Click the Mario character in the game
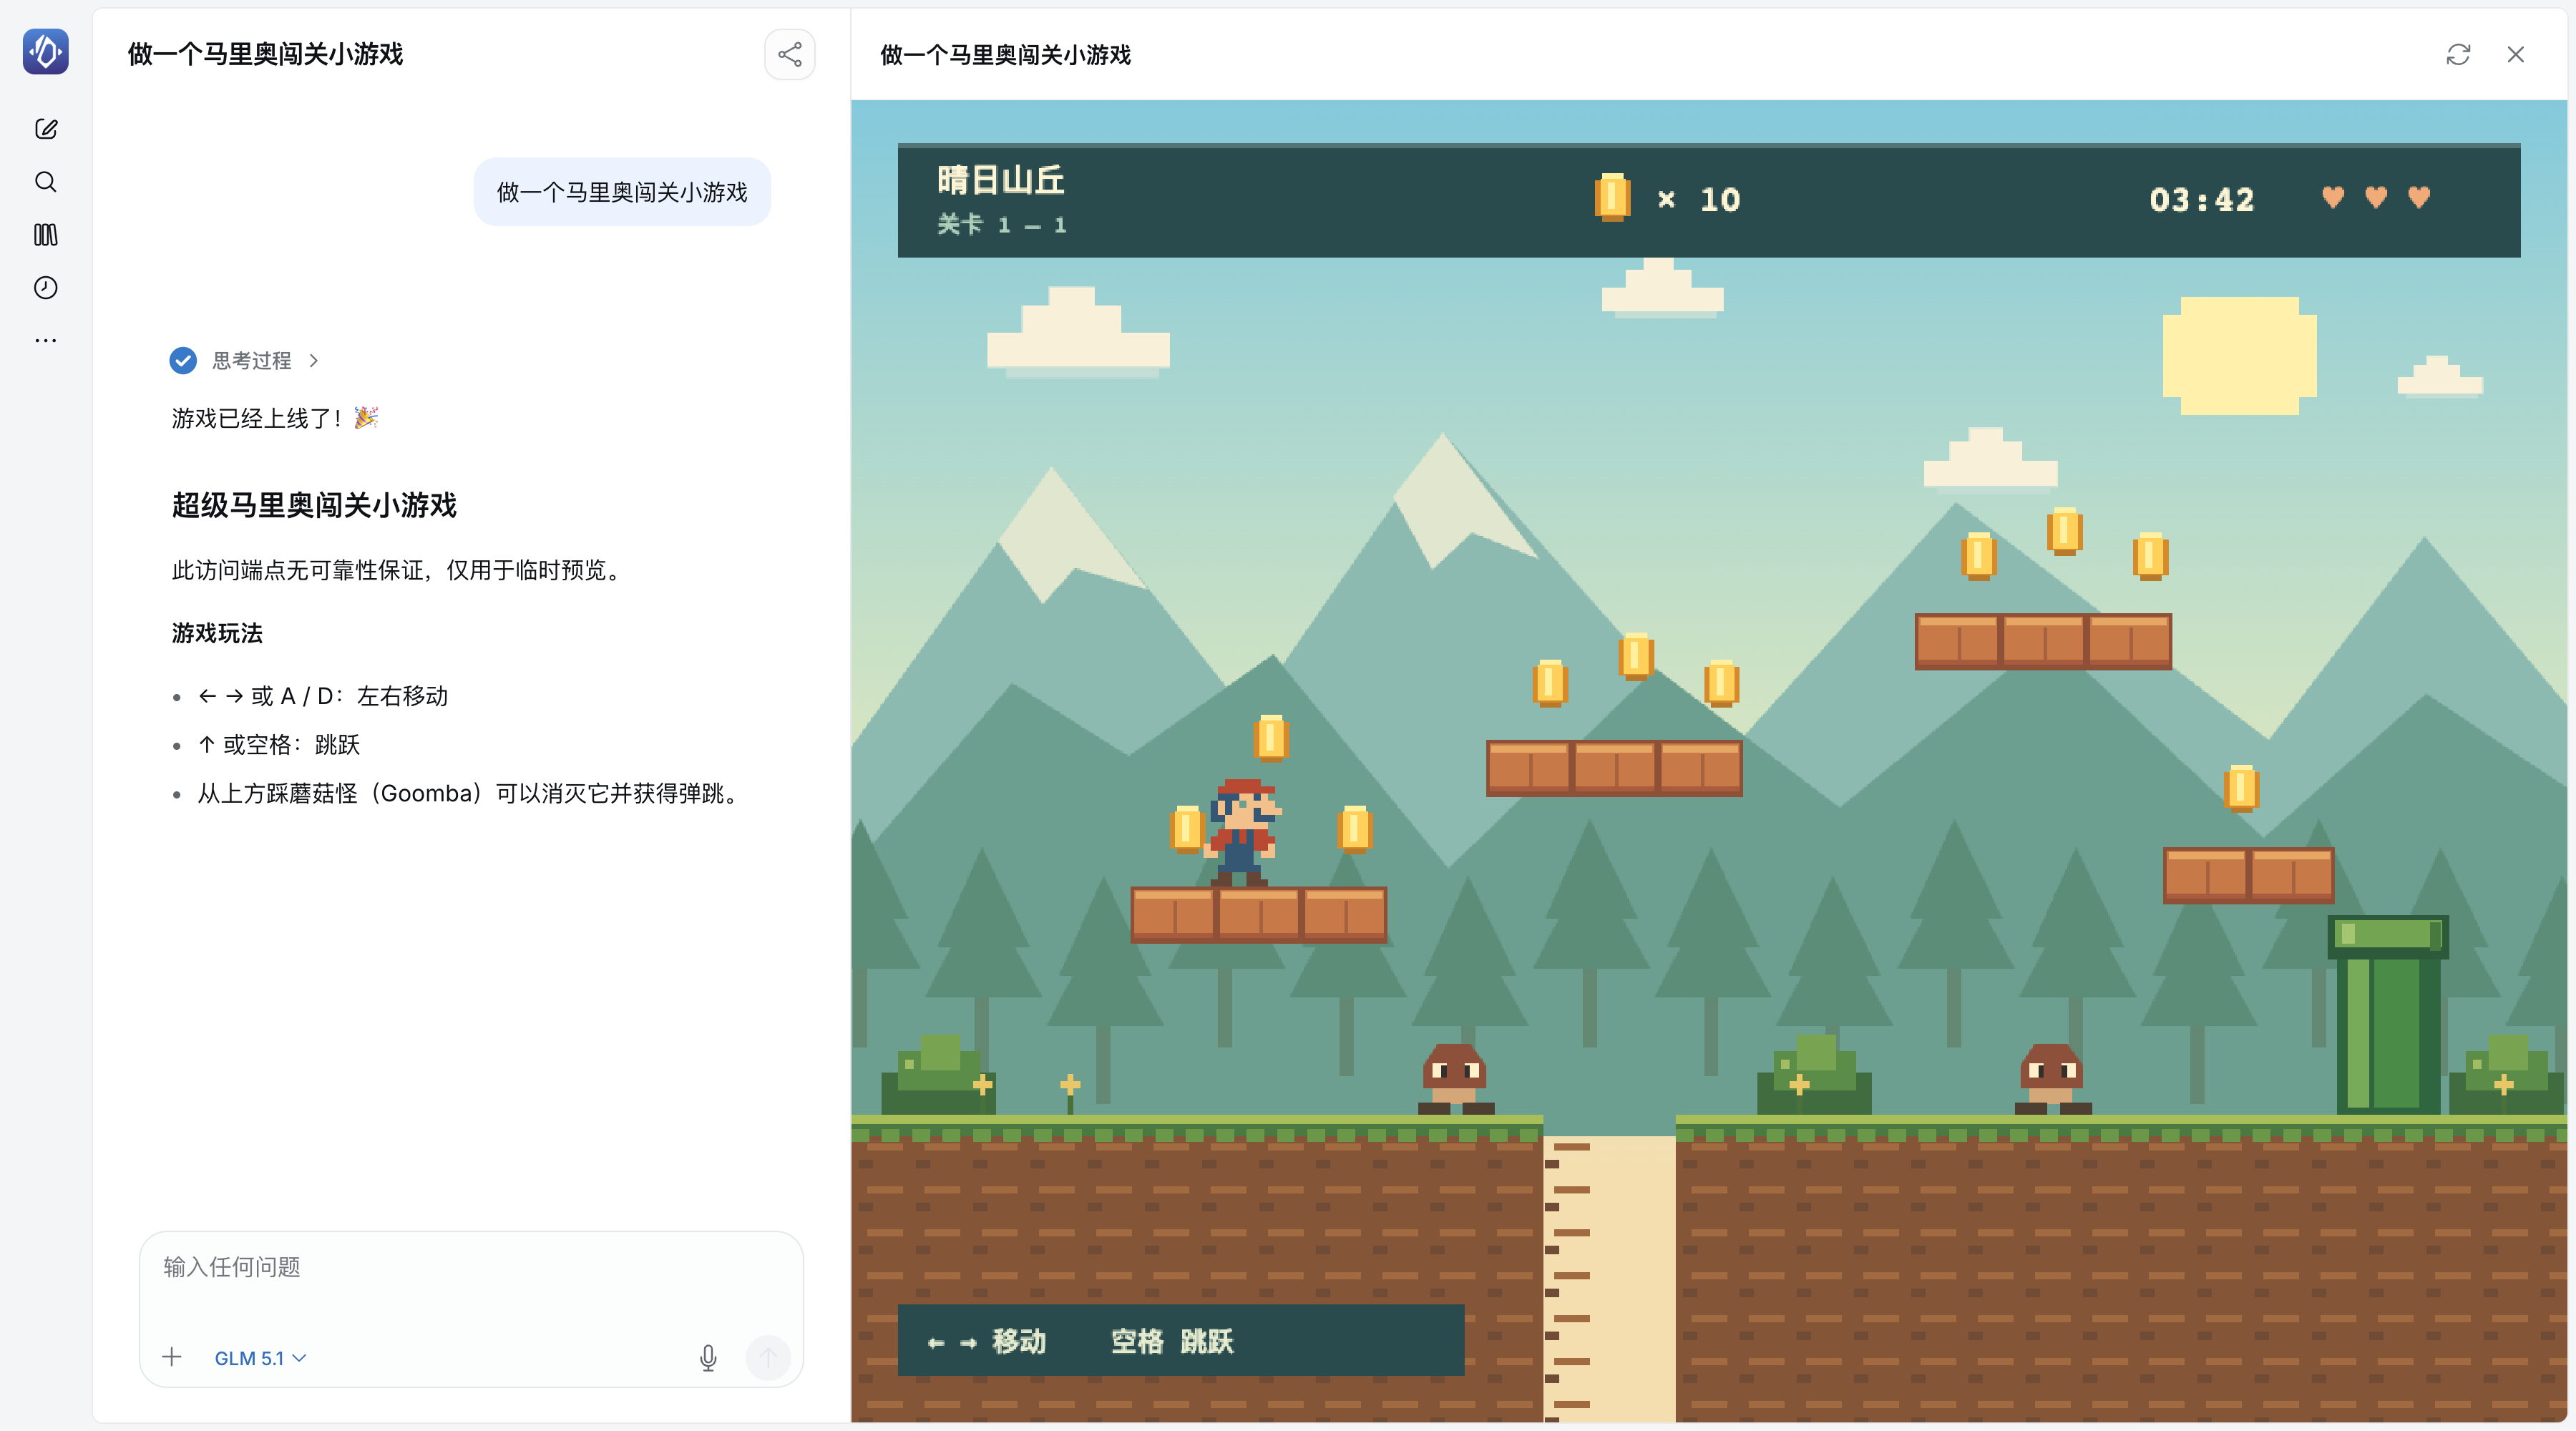The image size is (2576, 1431). pyautogui.click(x=1242, y=832)
